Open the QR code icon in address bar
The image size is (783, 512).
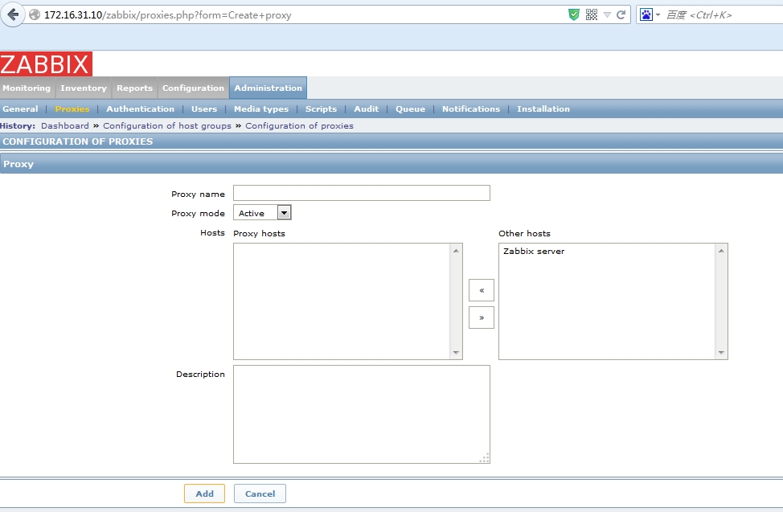point(591,14)
